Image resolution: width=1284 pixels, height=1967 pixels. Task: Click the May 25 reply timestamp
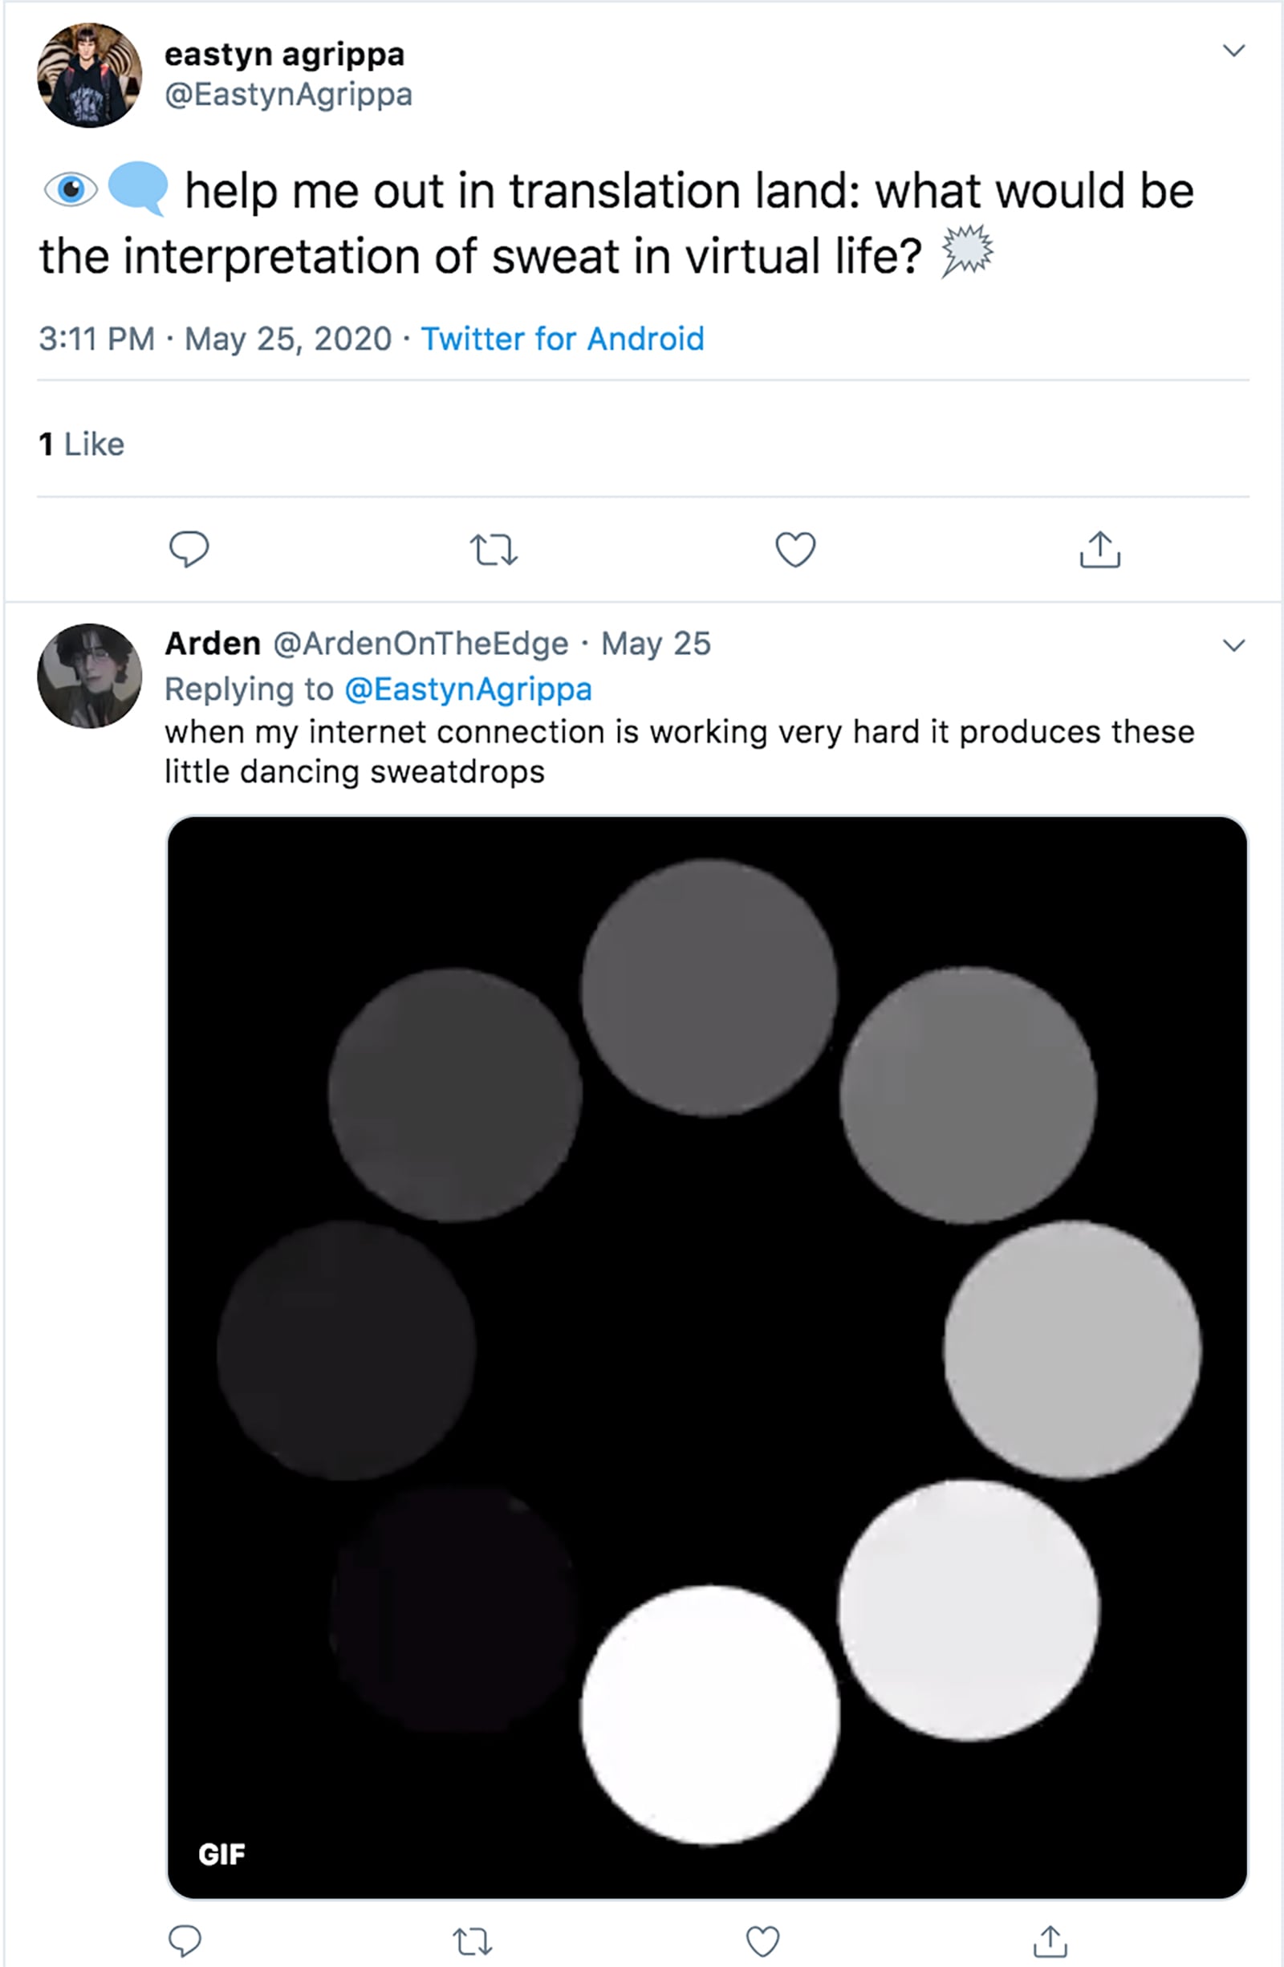(655, 644)
